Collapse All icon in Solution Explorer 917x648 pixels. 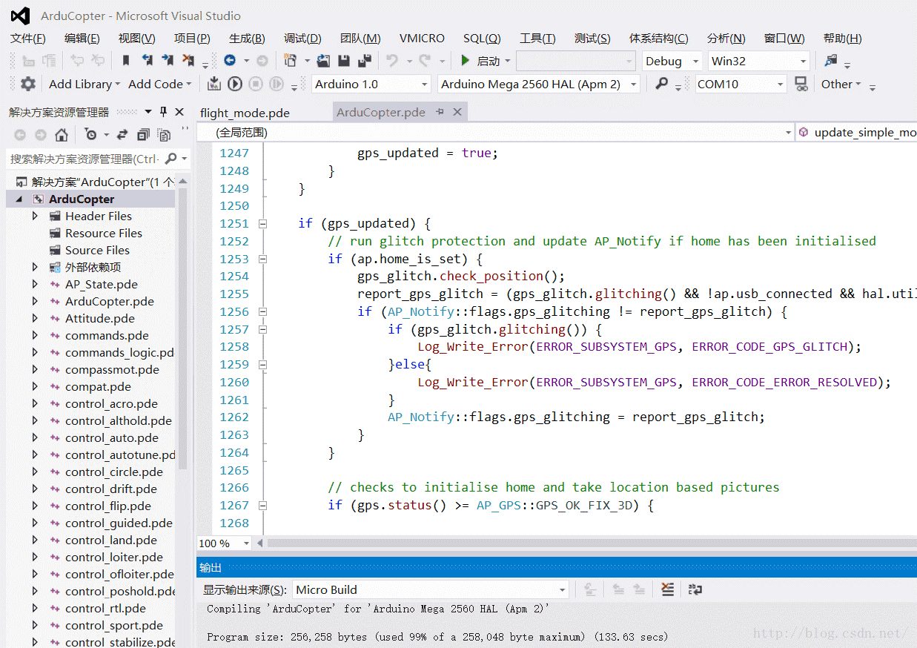point(143,135)
